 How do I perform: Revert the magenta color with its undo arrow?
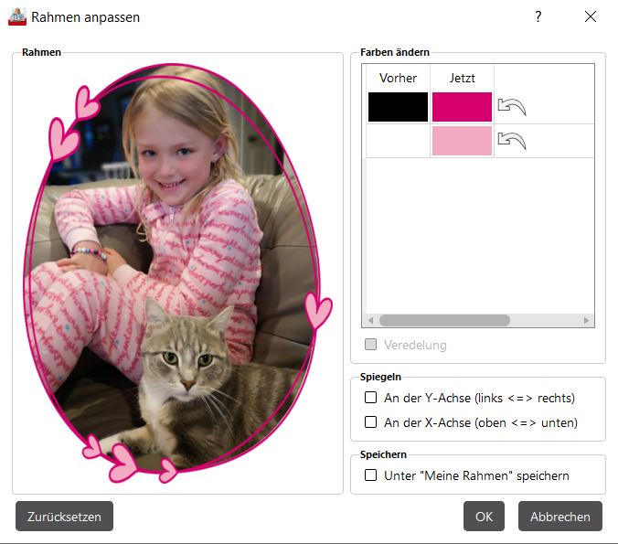512,107
